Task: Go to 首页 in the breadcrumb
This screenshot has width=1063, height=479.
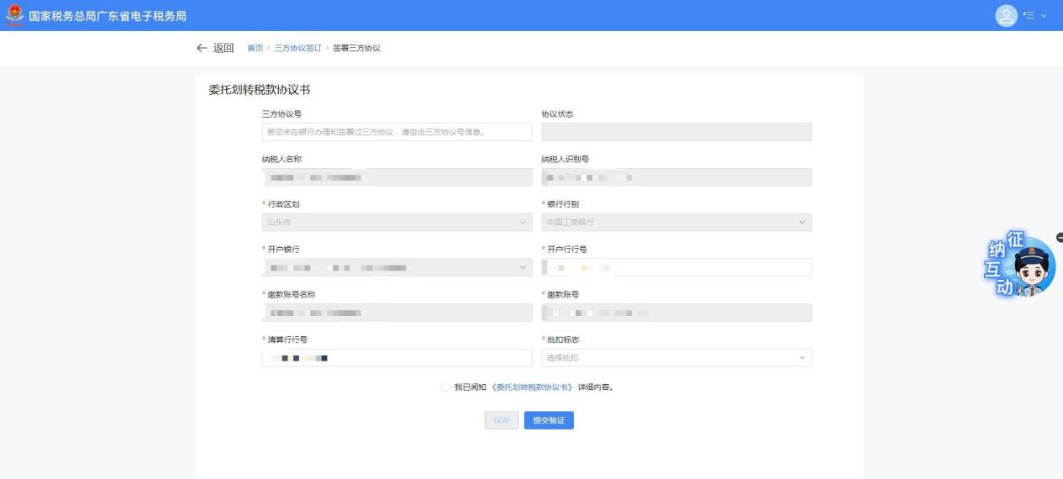Action: [254, 48]
